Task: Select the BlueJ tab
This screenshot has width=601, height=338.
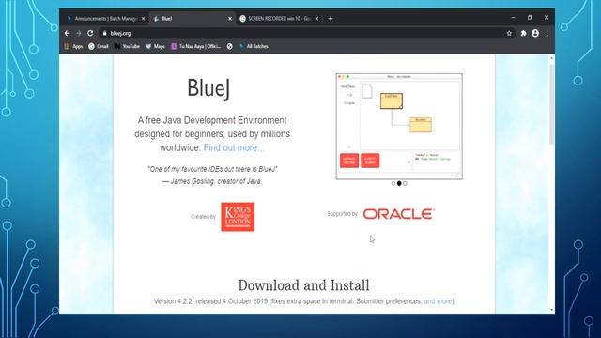Action: [x=192, y=19]
